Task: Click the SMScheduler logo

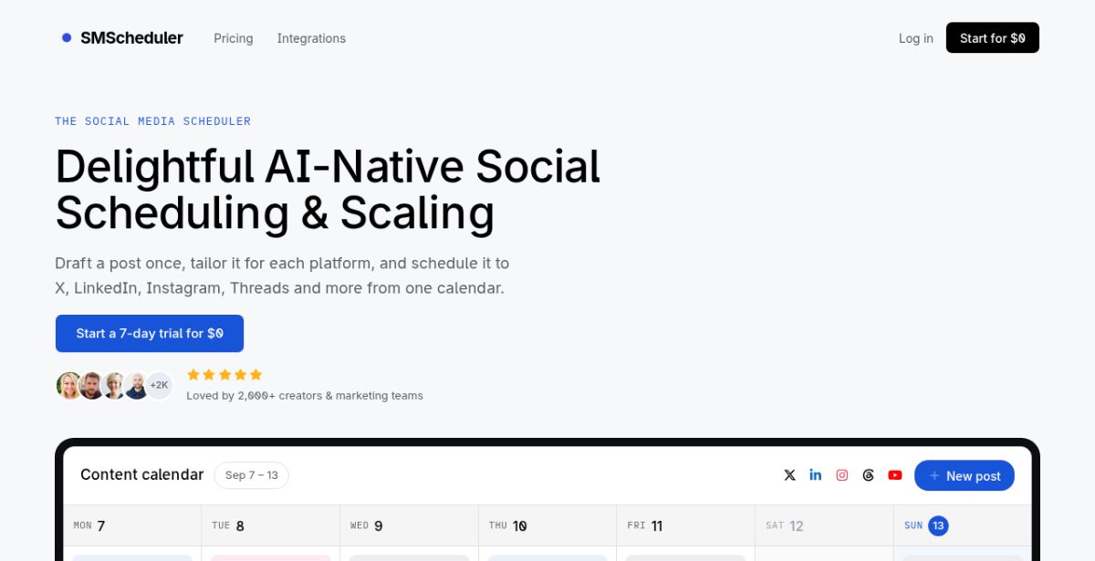Action: 122,38
